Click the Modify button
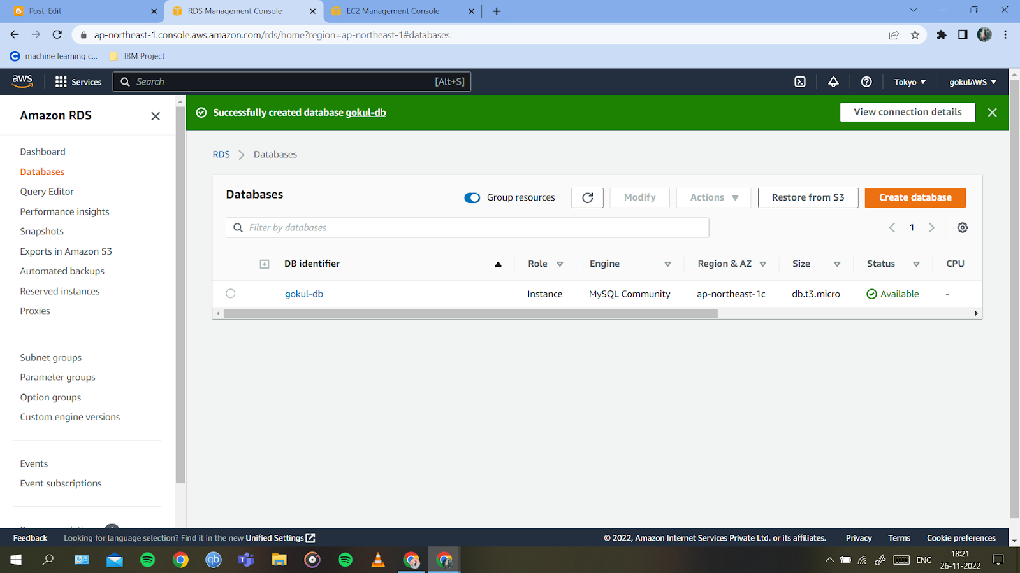1020x573 pixels. coord(640,198)
